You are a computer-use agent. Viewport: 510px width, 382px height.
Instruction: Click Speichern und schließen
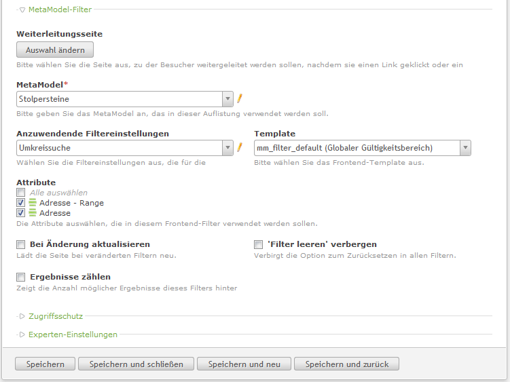click(x=136, y=364)
